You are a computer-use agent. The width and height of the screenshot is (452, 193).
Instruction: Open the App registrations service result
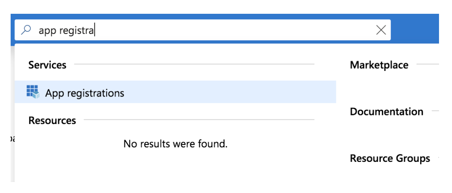point(85,93)
